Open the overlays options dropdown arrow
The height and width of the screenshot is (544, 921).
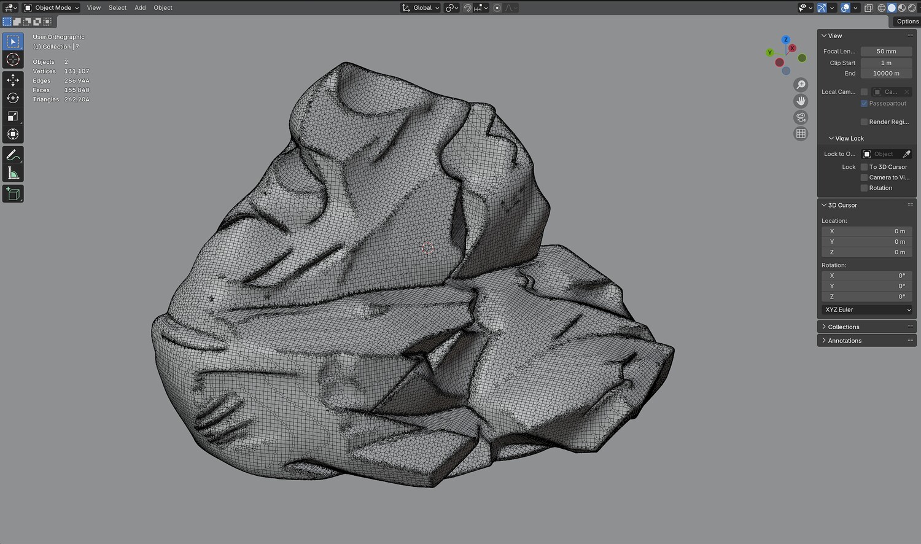855,8
